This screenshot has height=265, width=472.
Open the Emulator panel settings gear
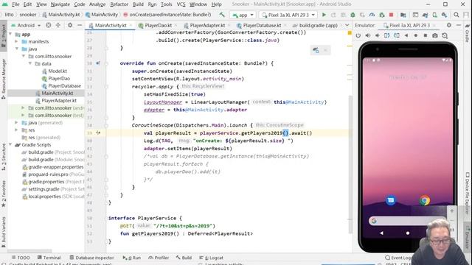click(x=449, y=25)
